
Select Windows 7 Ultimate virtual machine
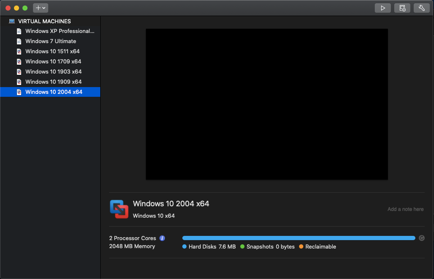point(50,41)
